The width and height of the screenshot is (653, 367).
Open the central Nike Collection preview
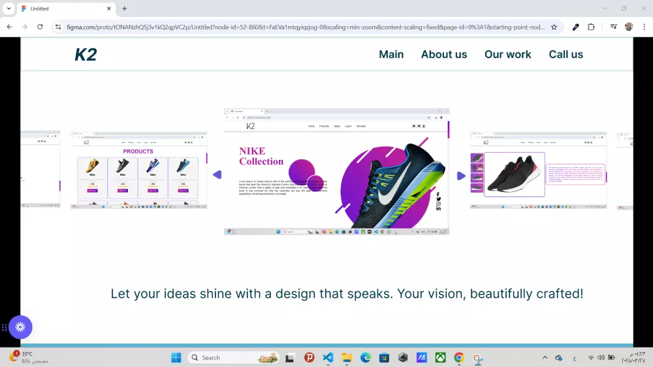(336, 172)
